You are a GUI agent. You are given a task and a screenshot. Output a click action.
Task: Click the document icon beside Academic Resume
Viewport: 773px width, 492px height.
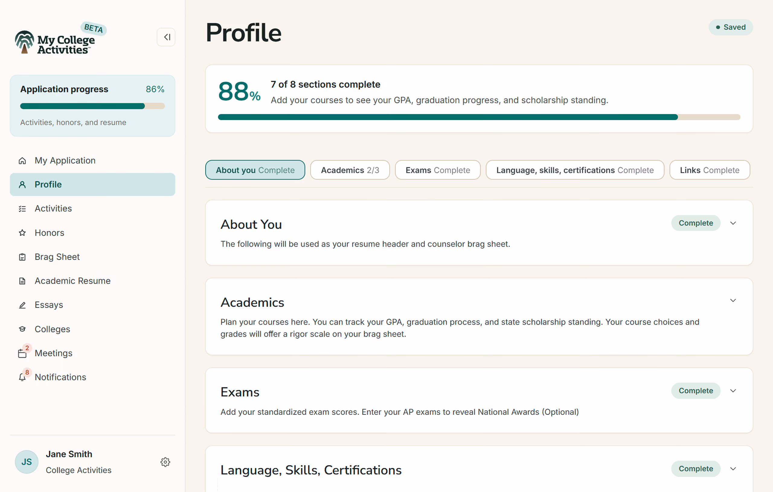pyautogui.click(x=22, y=281)
